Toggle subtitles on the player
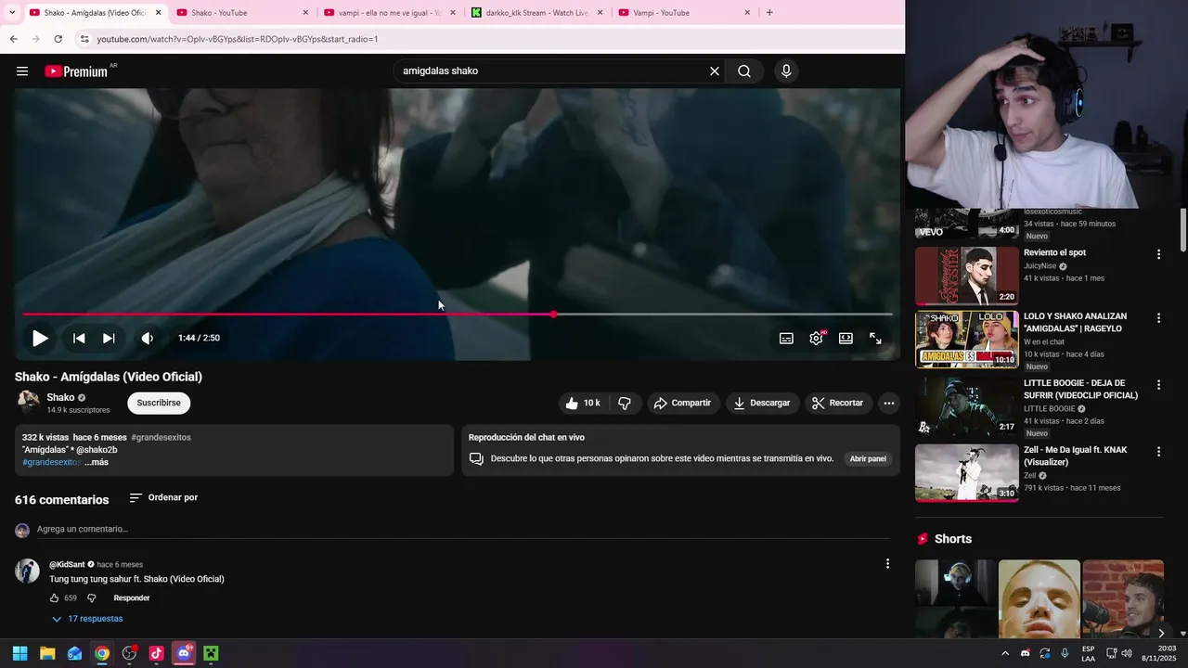 point(786,339)
